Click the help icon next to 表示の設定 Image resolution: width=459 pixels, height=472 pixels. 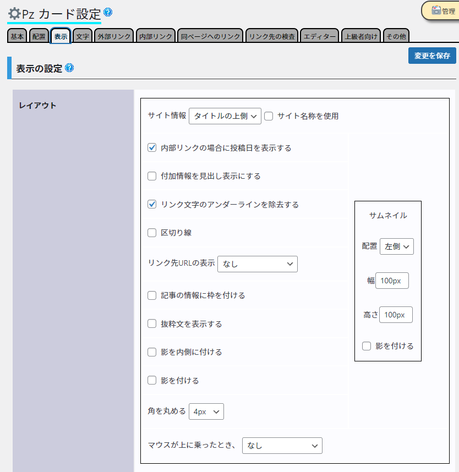coord(69,68)
